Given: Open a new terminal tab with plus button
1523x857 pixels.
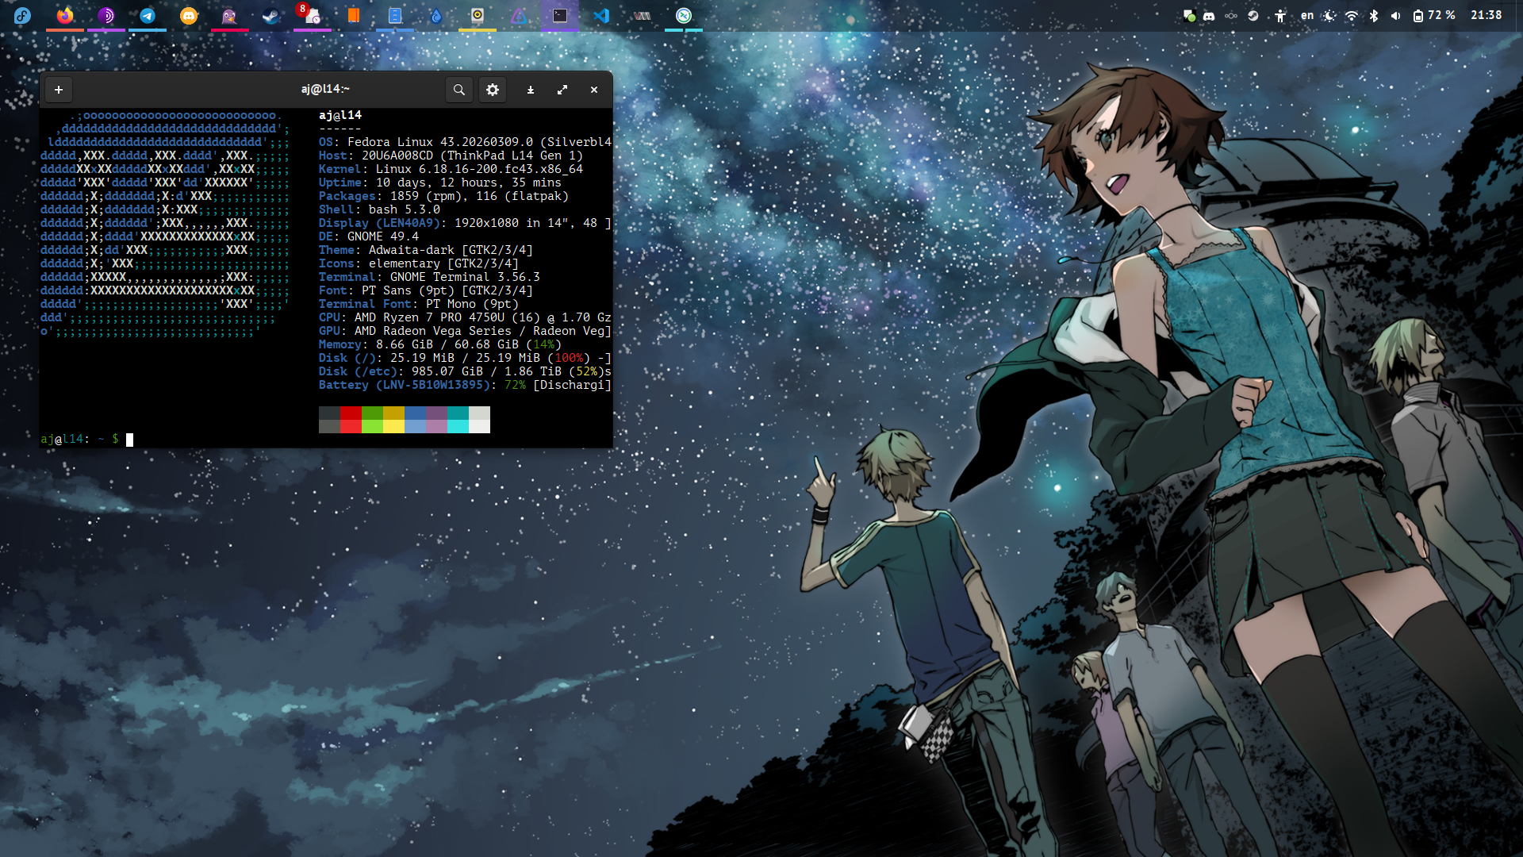Looking at the screenshot, I should pyautogui.click(x=59, y=90).
